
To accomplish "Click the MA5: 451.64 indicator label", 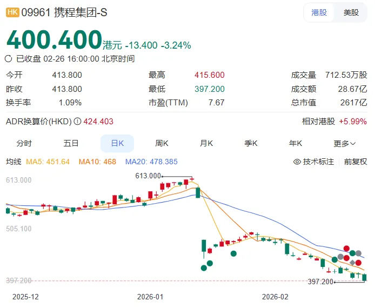I will click(48, 162).
